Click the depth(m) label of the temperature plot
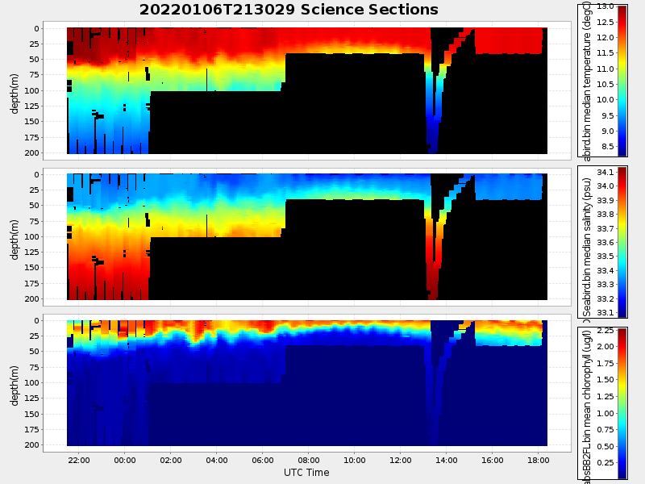 point(15,90)
